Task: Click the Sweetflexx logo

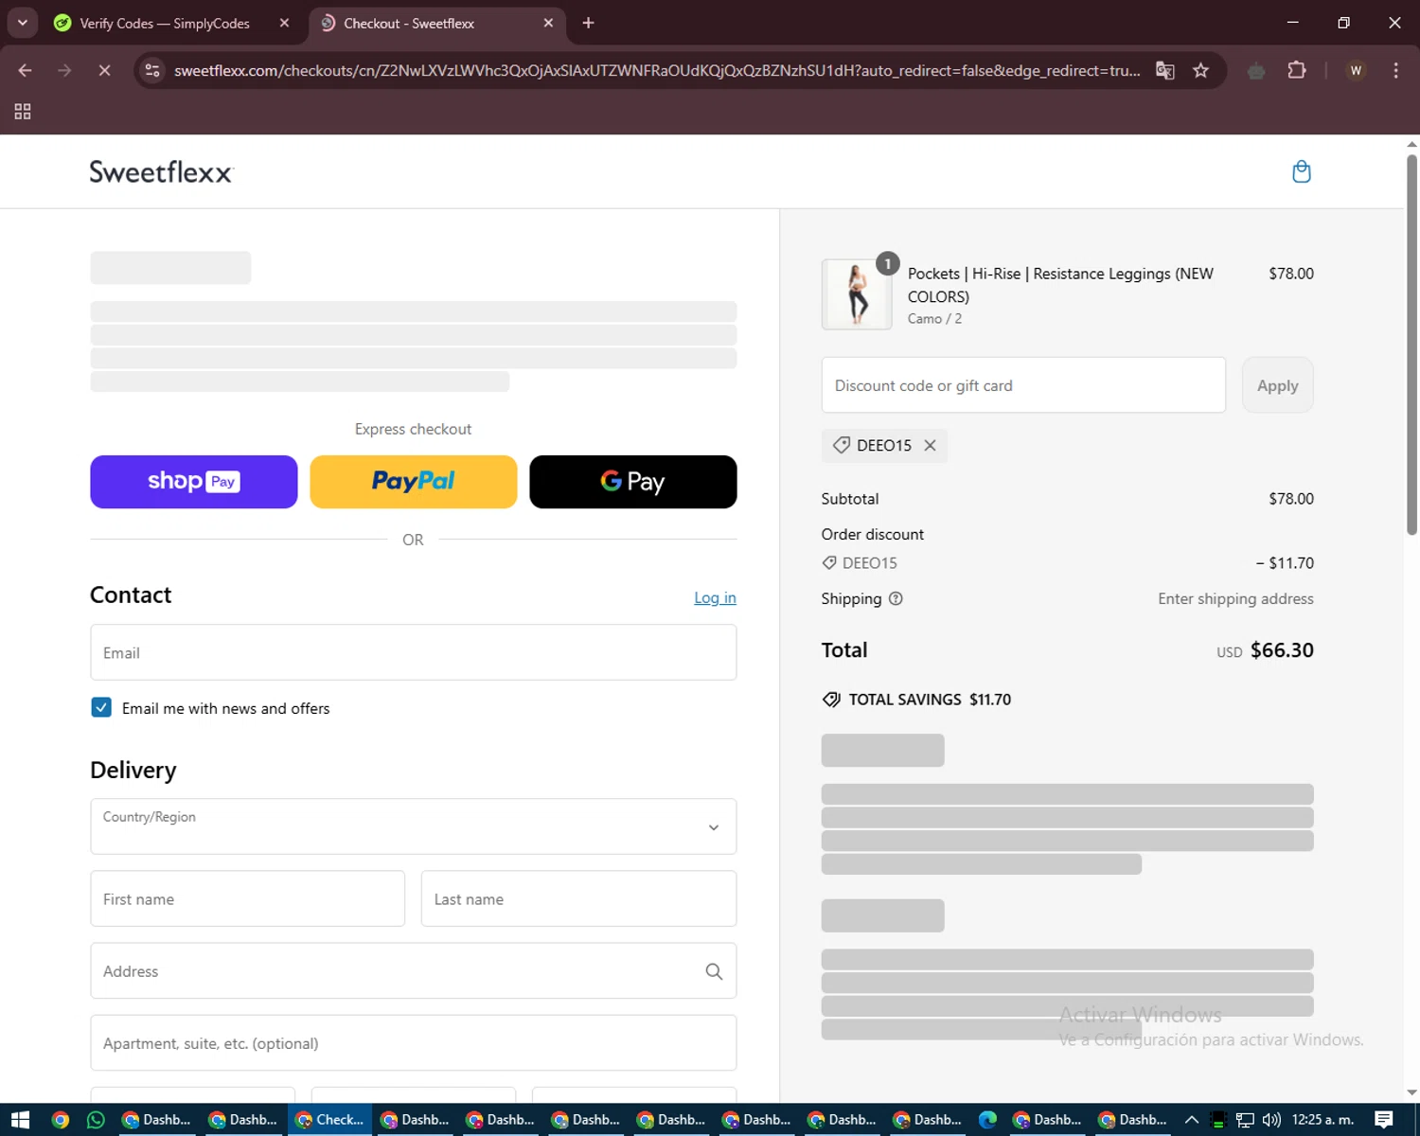Action: [x=161, y=172]
